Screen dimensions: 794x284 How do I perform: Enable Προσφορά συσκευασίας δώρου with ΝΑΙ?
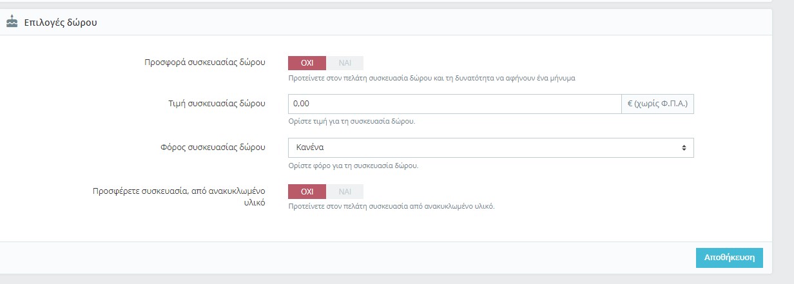[345, 63]
